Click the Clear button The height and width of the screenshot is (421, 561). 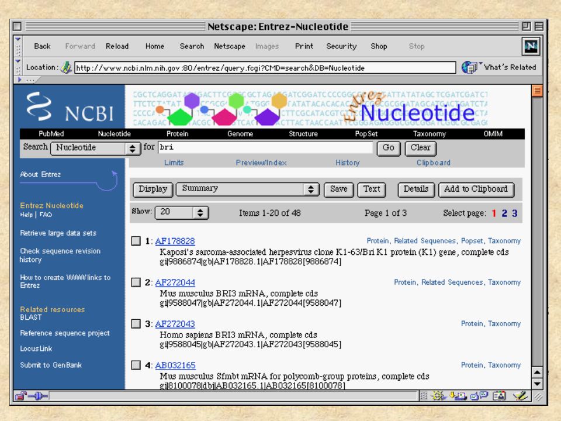(x=420, y=148)
